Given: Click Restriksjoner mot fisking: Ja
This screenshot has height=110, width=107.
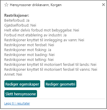Looking at the screenshot, I should 28,50.
